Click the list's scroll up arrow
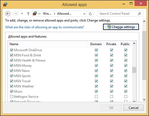Screen dimensions: 149x116 coord(134,44)
